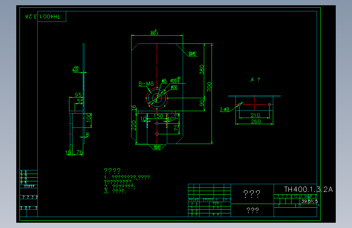This screenshot has height=228, width=352.
Task: Select the 260 width dimension in view A
Action: pyautogui.click(x=256, y=121)
